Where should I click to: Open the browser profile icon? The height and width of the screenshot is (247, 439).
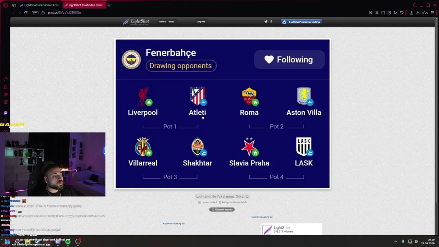pos(412,13)
